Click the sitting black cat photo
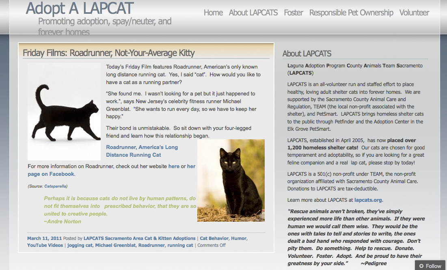447x270 pixels. 231,180
